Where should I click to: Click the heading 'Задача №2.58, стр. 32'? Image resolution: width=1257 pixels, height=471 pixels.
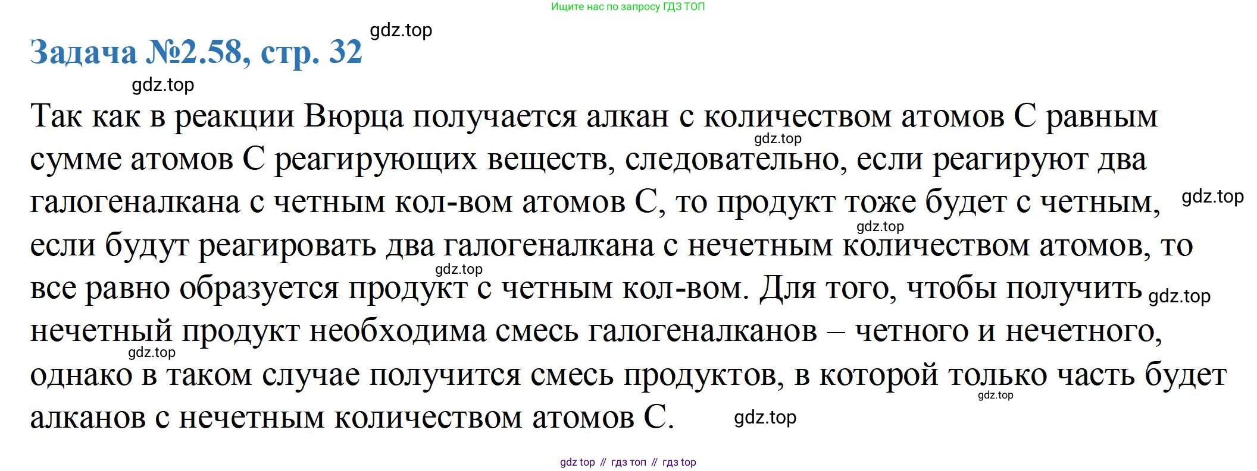click(x=196, y=52)
